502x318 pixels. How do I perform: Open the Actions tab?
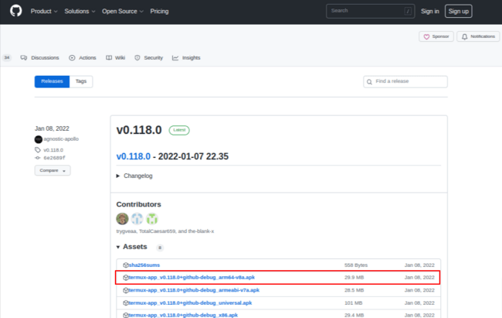(x=83, y=58)
